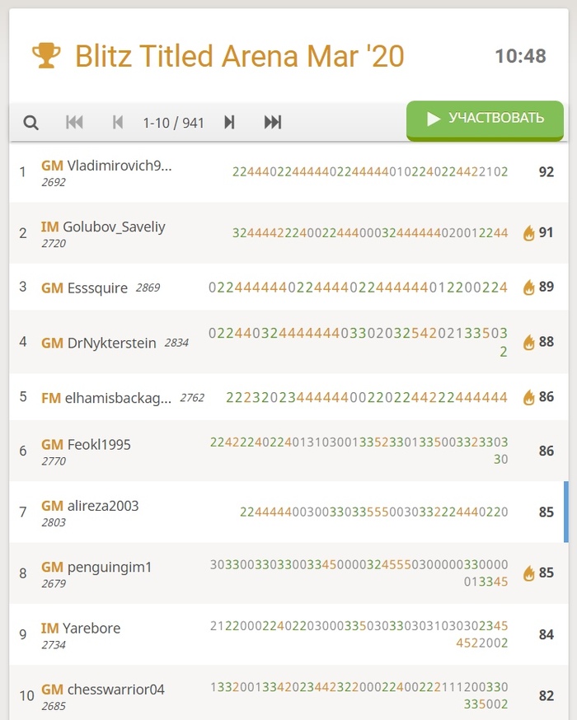Go to previous standings page
Image resolution: width=577 pixels, height=720 pixels.
click(118, 123)
